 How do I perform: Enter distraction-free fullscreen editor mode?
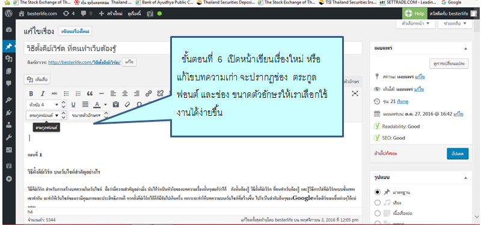355,94
